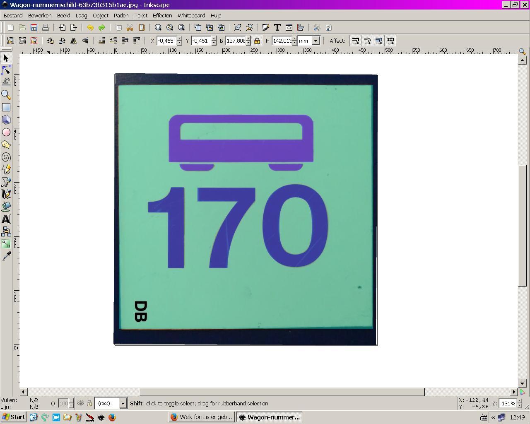The width and height of the screenshot is (530, 424).
Task: Select the Dropper color picker tool
Action: (x=6, y=257)
